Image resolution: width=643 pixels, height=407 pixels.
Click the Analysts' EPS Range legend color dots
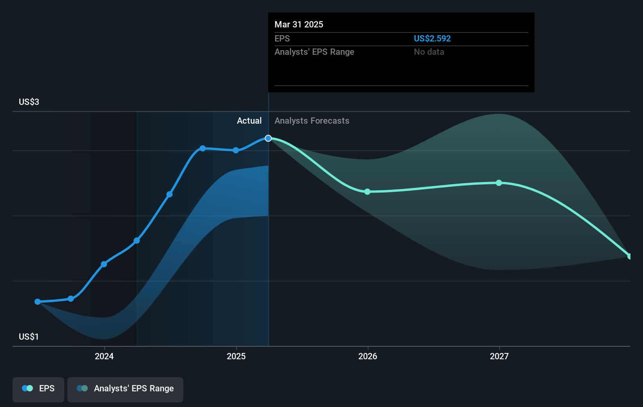point(82,388)
